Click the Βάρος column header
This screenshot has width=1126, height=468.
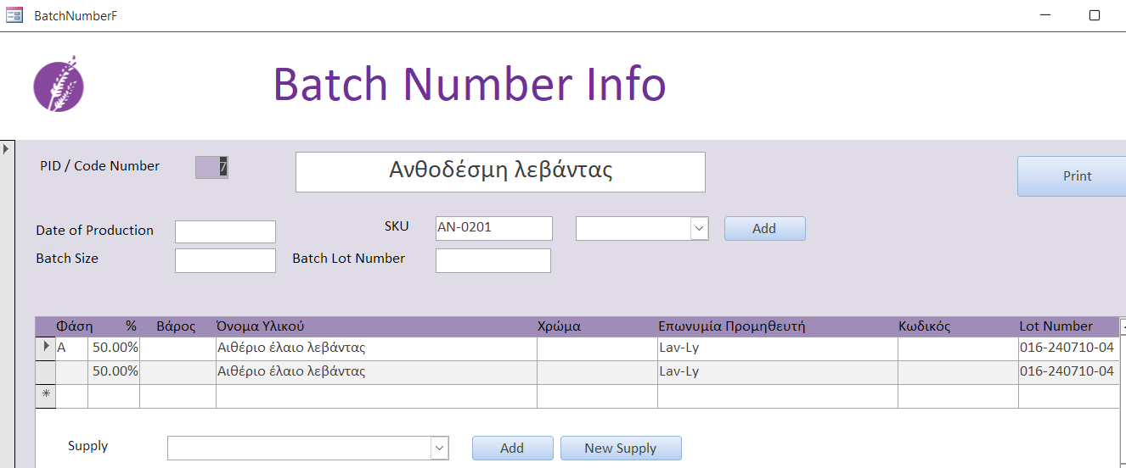pos(176,326)
